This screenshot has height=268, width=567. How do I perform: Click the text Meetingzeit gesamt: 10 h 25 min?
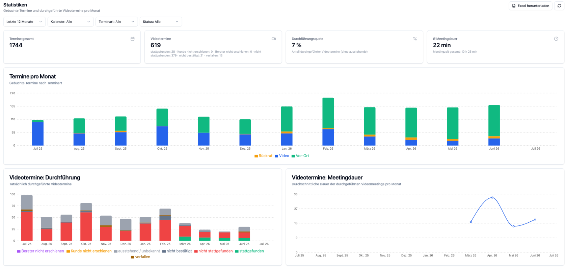point(455,52)
